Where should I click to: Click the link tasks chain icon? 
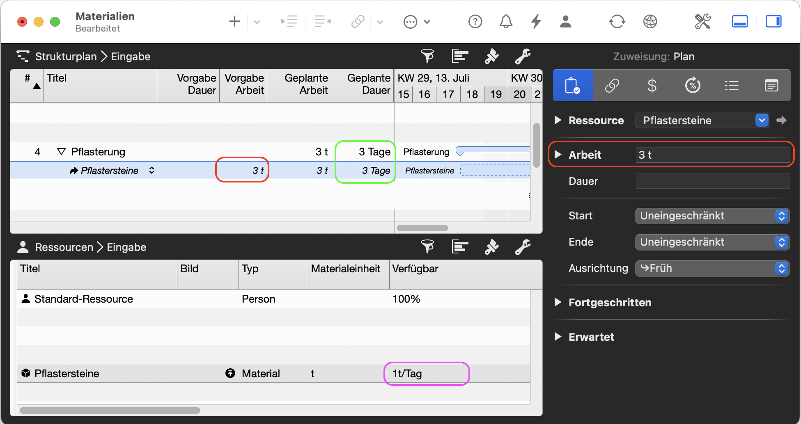pyautogui.click(x=358, y=21)
